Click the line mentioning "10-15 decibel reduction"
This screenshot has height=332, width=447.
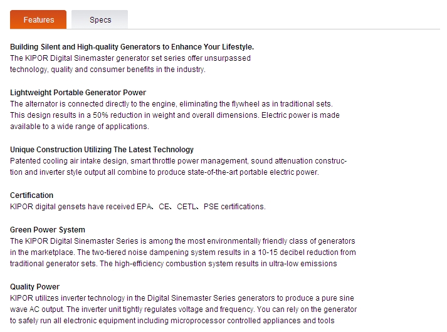coord(183,252)
